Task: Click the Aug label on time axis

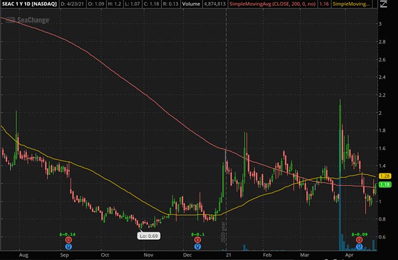Action: pyautogui.click(x=24, y=255)
